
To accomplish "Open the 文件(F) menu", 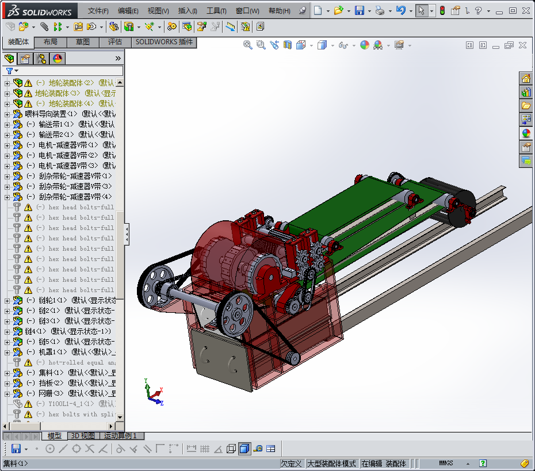I will tap(98, 11).
